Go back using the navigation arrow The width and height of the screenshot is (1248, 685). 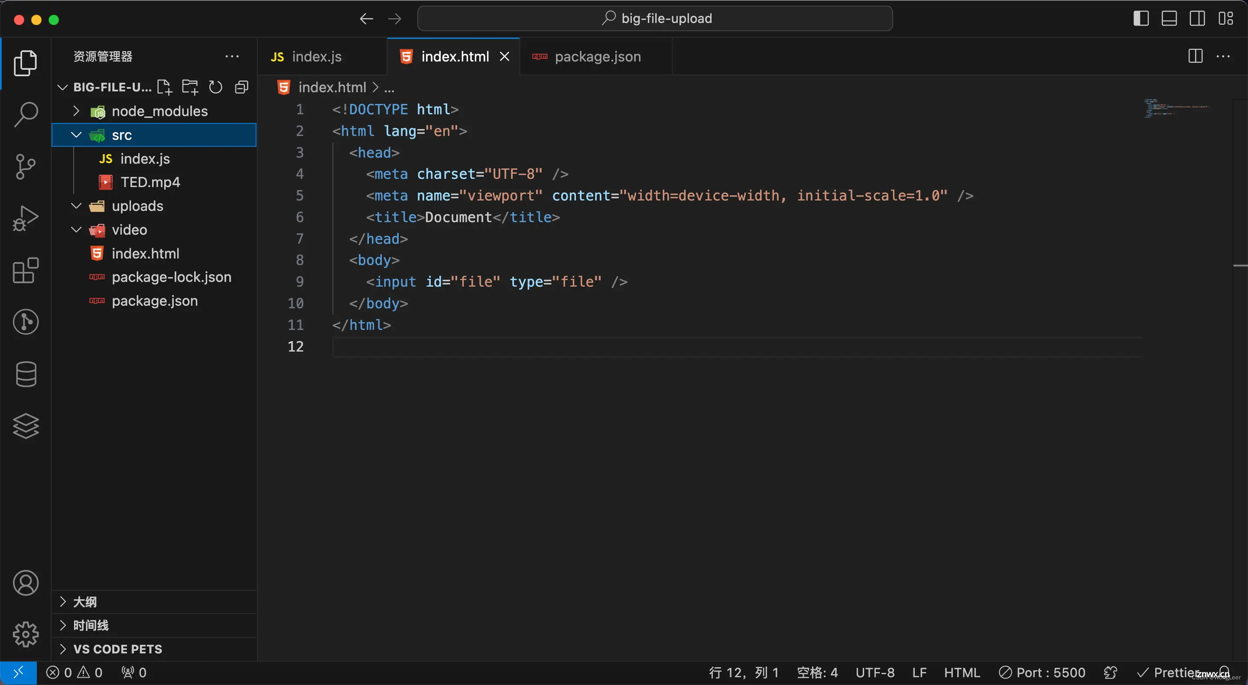click(x=366, y=18)
